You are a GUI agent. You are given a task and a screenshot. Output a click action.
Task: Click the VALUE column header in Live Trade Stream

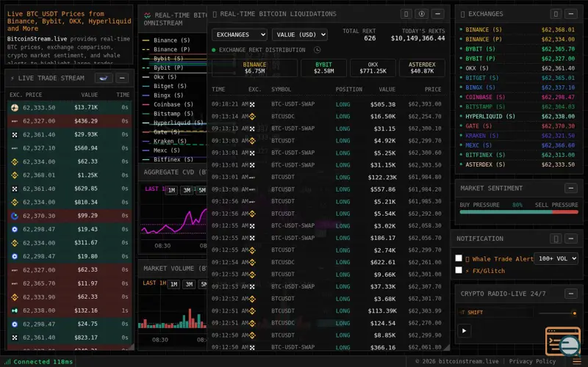click(89, 95)
